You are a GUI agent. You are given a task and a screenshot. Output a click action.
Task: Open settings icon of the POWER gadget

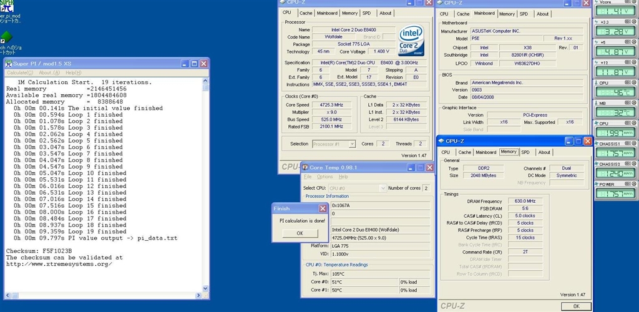point(627,185)
